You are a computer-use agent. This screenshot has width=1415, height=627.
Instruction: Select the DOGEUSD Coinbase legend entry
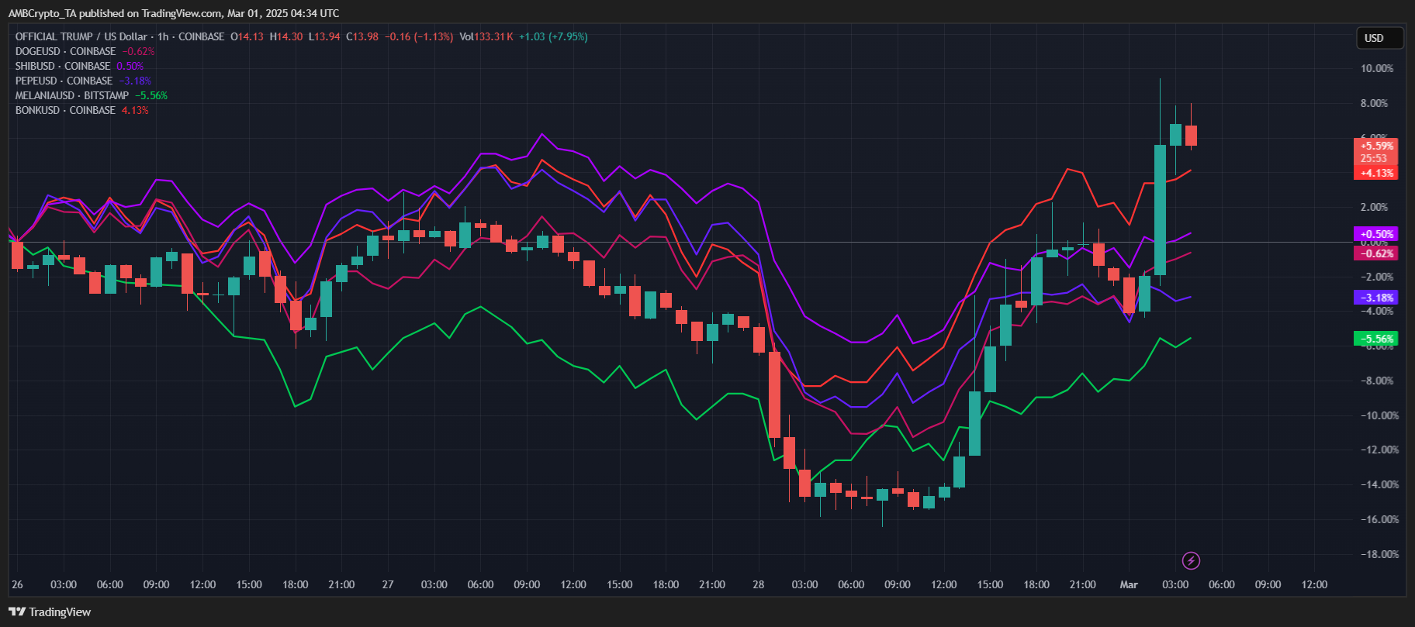(65, 51)
